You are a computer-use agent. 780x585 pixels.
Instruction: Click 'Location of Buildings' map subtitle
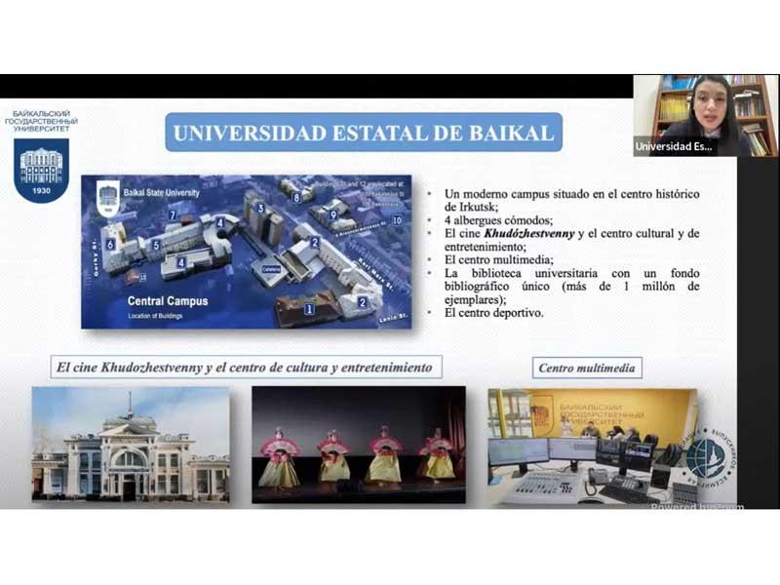[x=155, y=316]
